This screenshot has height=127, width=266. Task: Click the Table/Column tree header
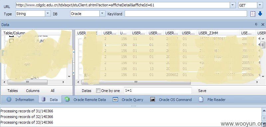[x=37, y=33]
